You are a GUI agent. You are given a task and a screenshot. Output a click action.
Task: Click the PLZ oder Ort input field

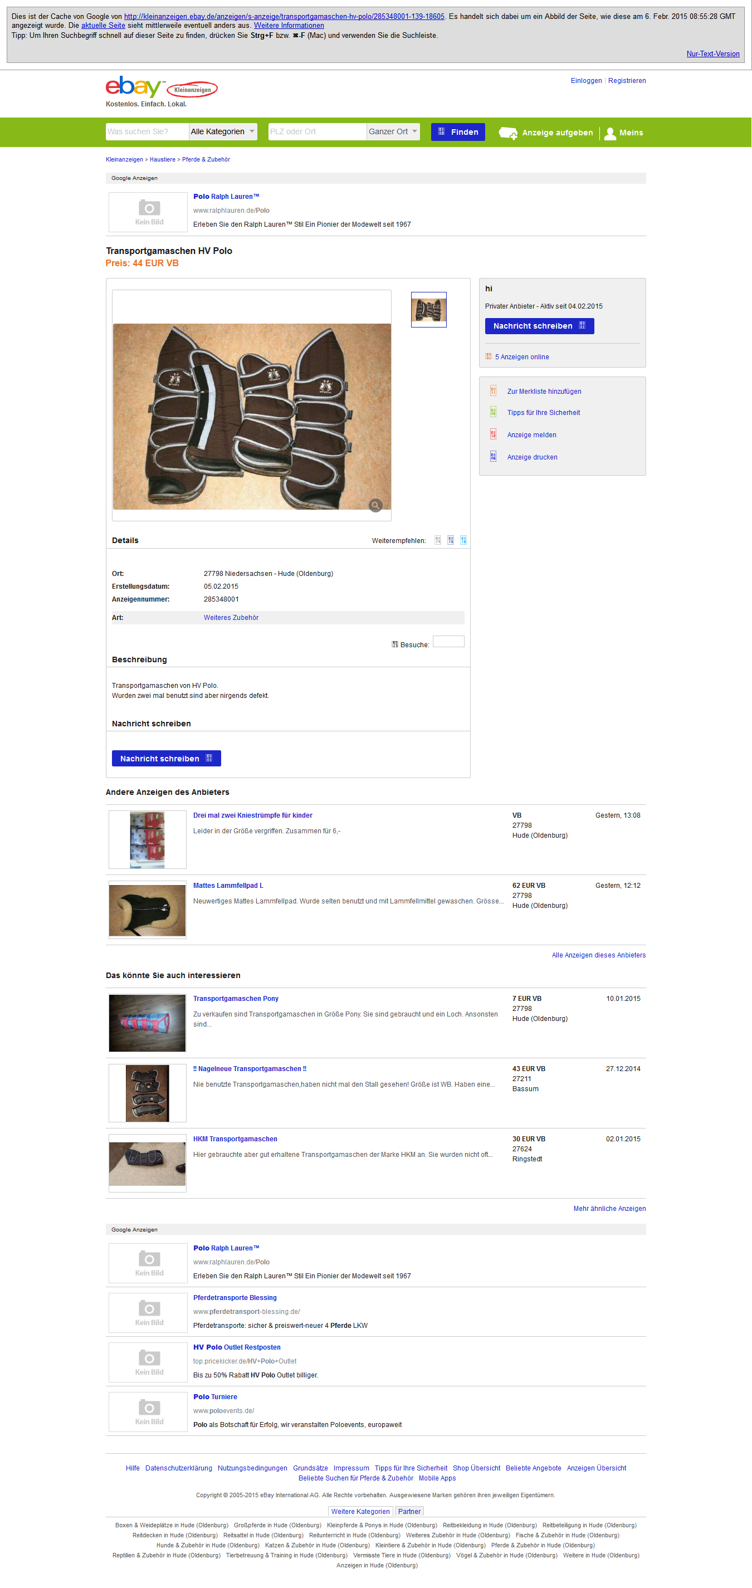point(318,132)
